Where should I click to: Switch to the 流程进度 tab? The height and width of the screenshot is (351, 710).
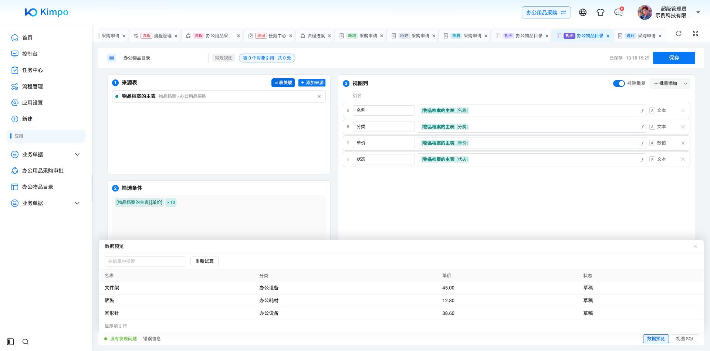315,36
